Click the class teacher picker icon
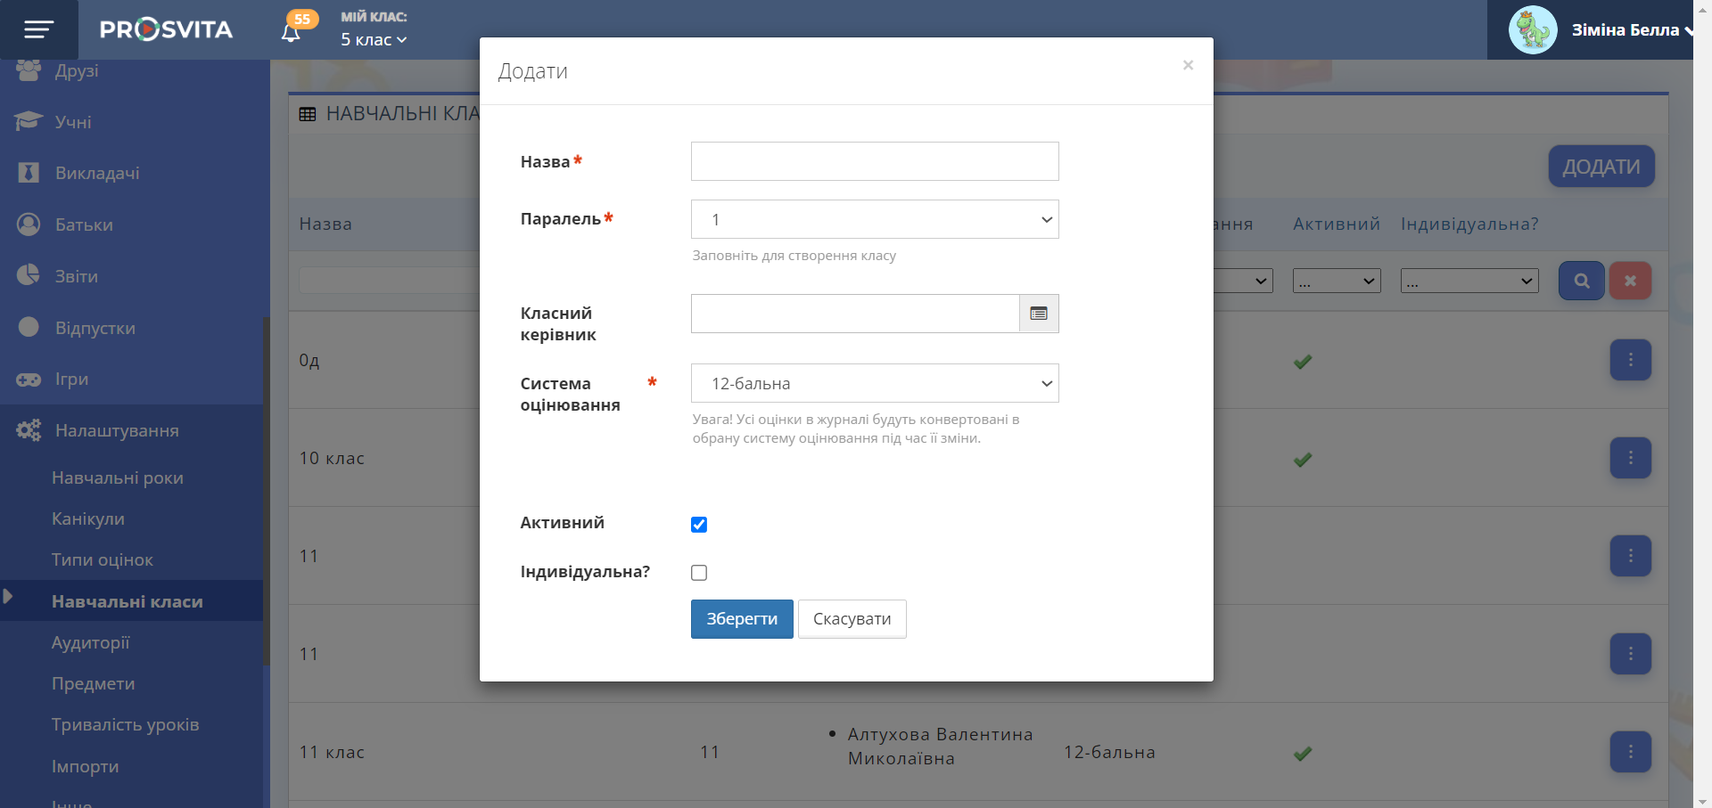 (x=1039, y=314)
